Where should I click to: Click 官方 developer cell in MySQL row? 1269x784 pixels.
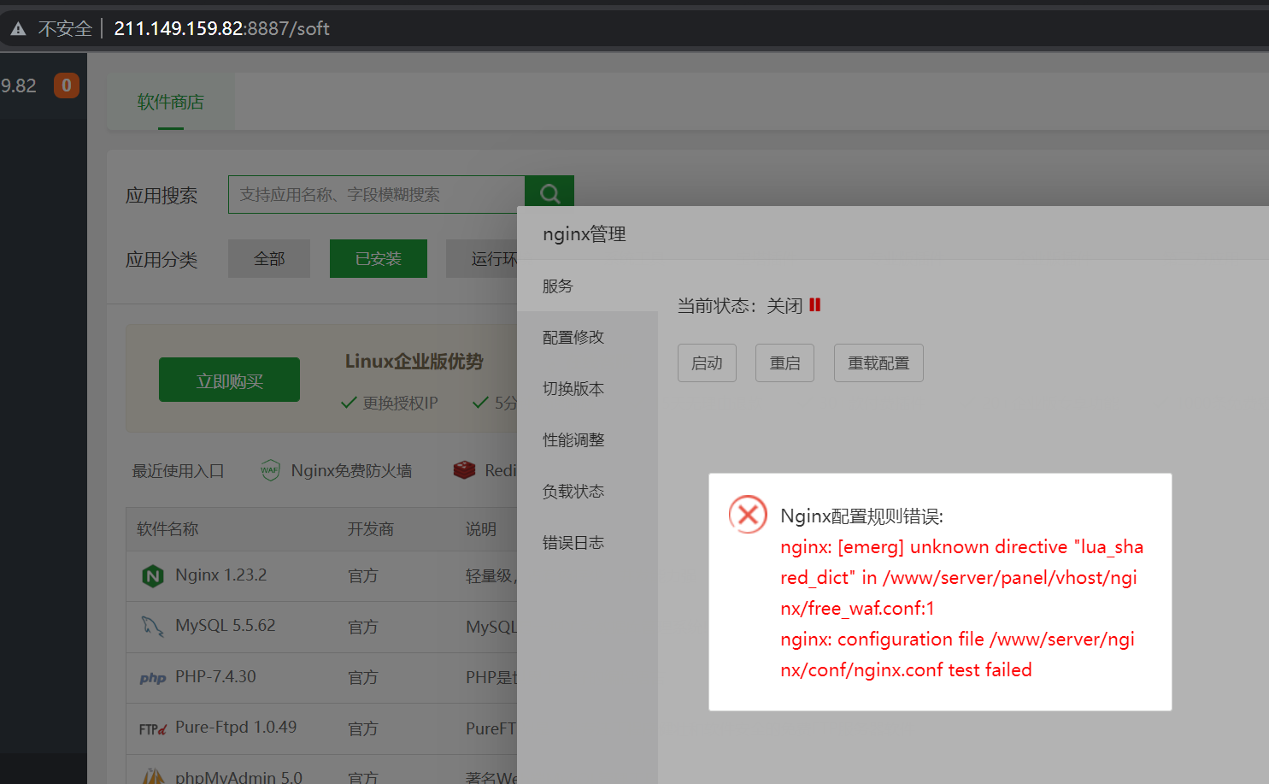tap(363, 627)
